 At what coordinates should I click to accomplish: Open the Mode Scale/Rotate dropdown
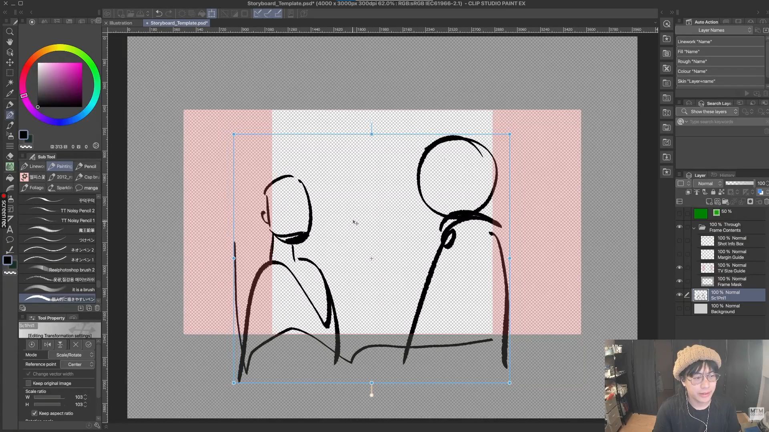(x=71, y=355)
